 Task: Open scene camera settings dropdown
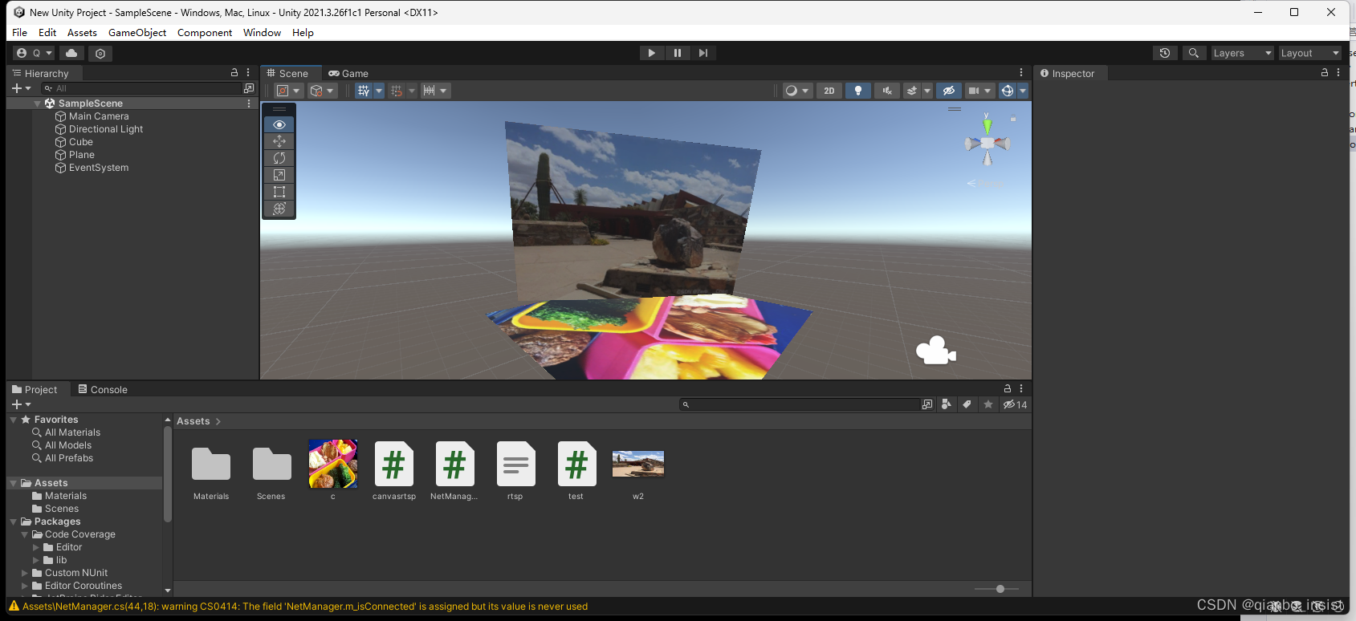(980, 91)
